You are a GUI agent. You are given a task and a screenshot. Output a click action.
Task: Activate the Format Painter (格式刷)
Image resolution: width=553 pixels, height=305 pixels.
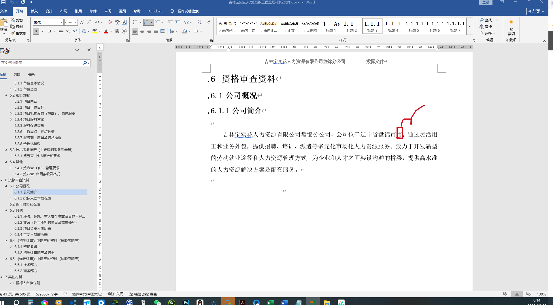13,33
